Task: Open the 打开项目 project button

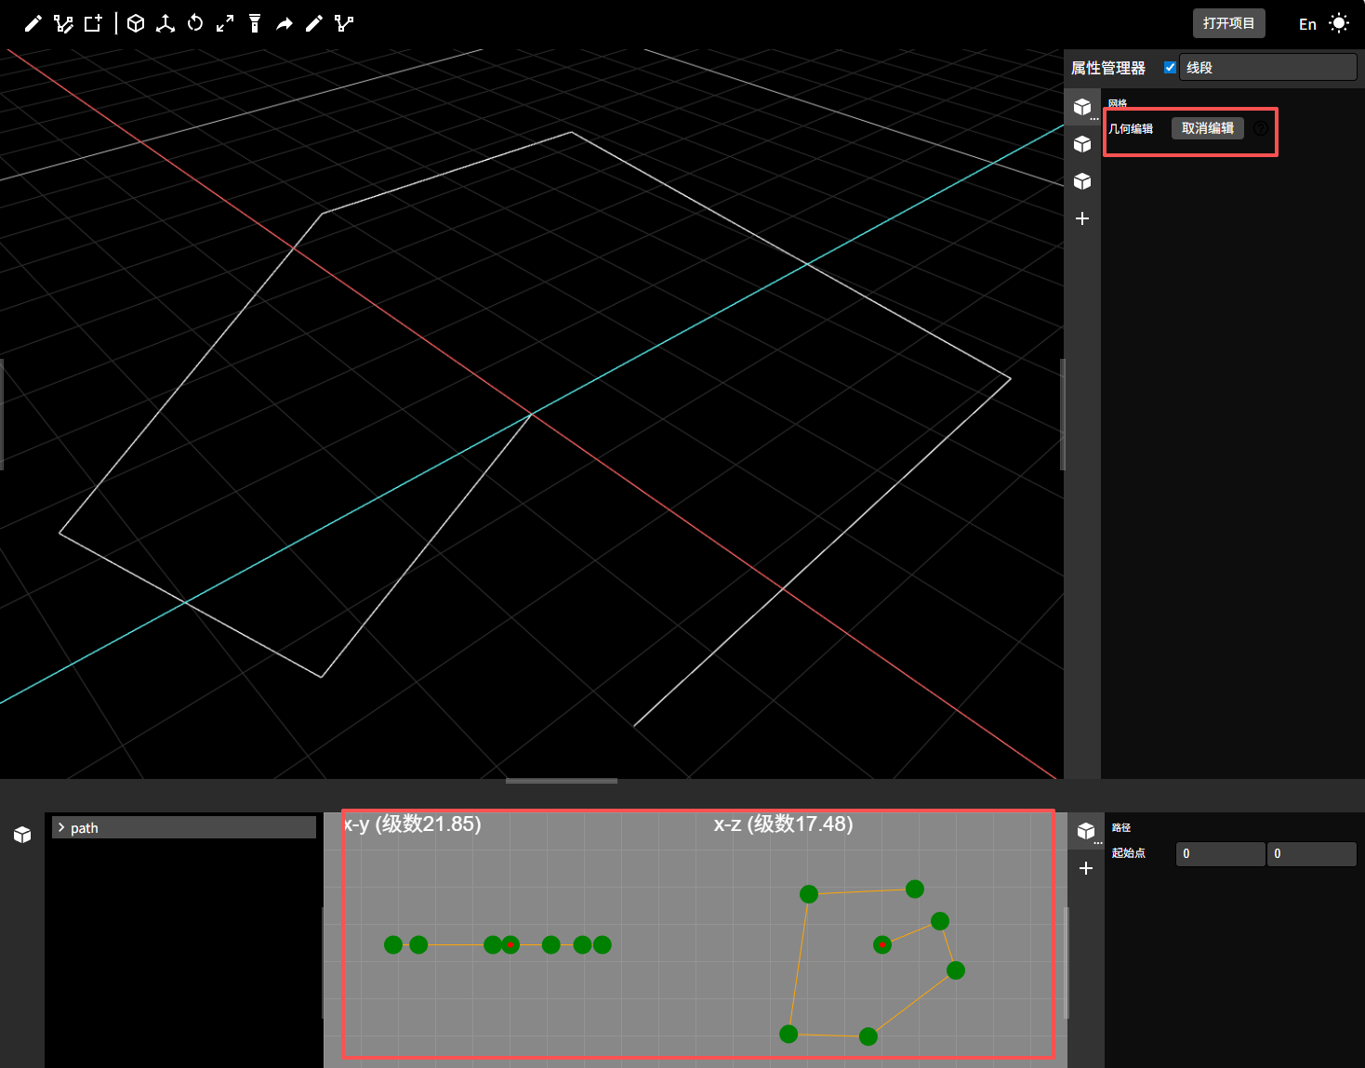Action: [x=1228, y=23]
